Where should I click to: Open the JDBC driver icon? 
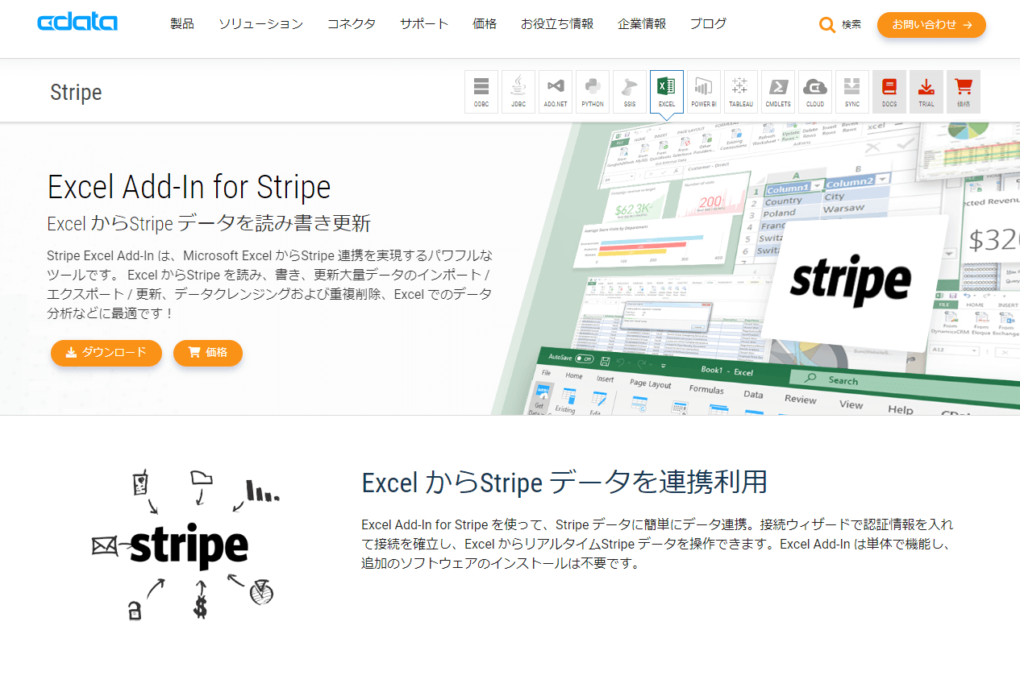point(518,92)
